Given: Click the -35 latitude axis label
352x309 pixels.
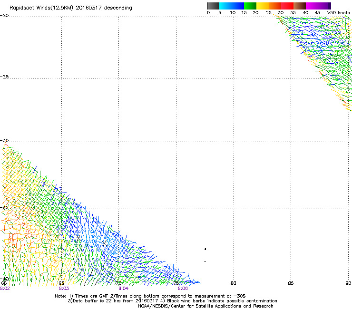Looking at the screenshot, I should (x=4, y=208).
